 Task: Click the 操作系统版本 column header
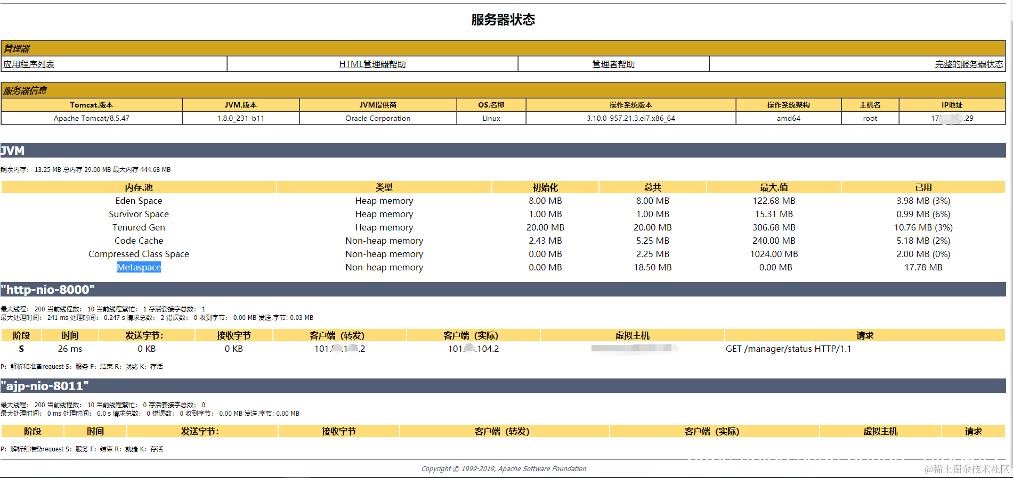631,105
